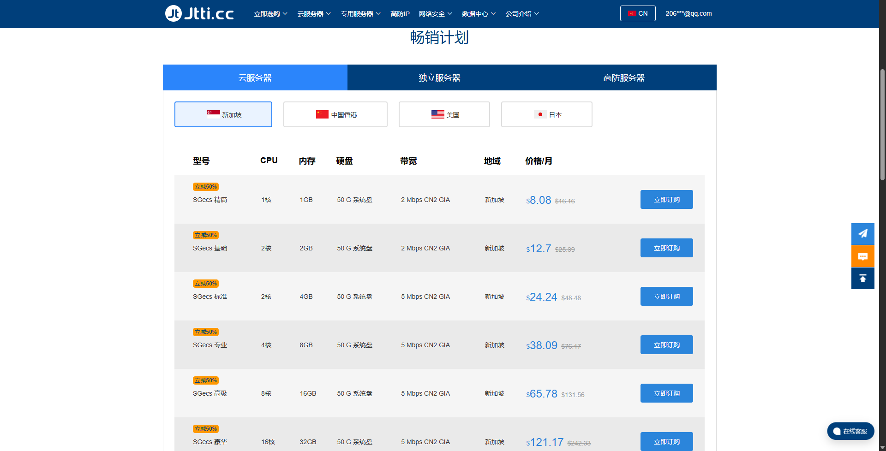Click the orange chat message icon

click(x=862, y=256)
